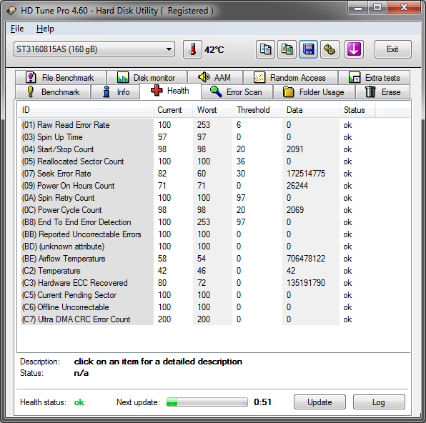Switch to the File Benchmark tab
Screen dimensions: 426x423
[x=61, y=78]
